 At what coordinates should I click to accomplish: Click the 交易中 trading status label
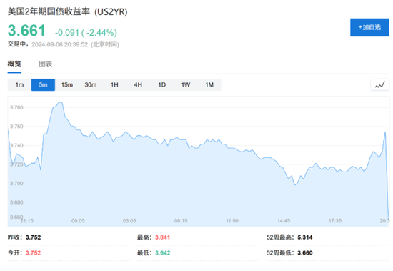(x=16, y=44)
